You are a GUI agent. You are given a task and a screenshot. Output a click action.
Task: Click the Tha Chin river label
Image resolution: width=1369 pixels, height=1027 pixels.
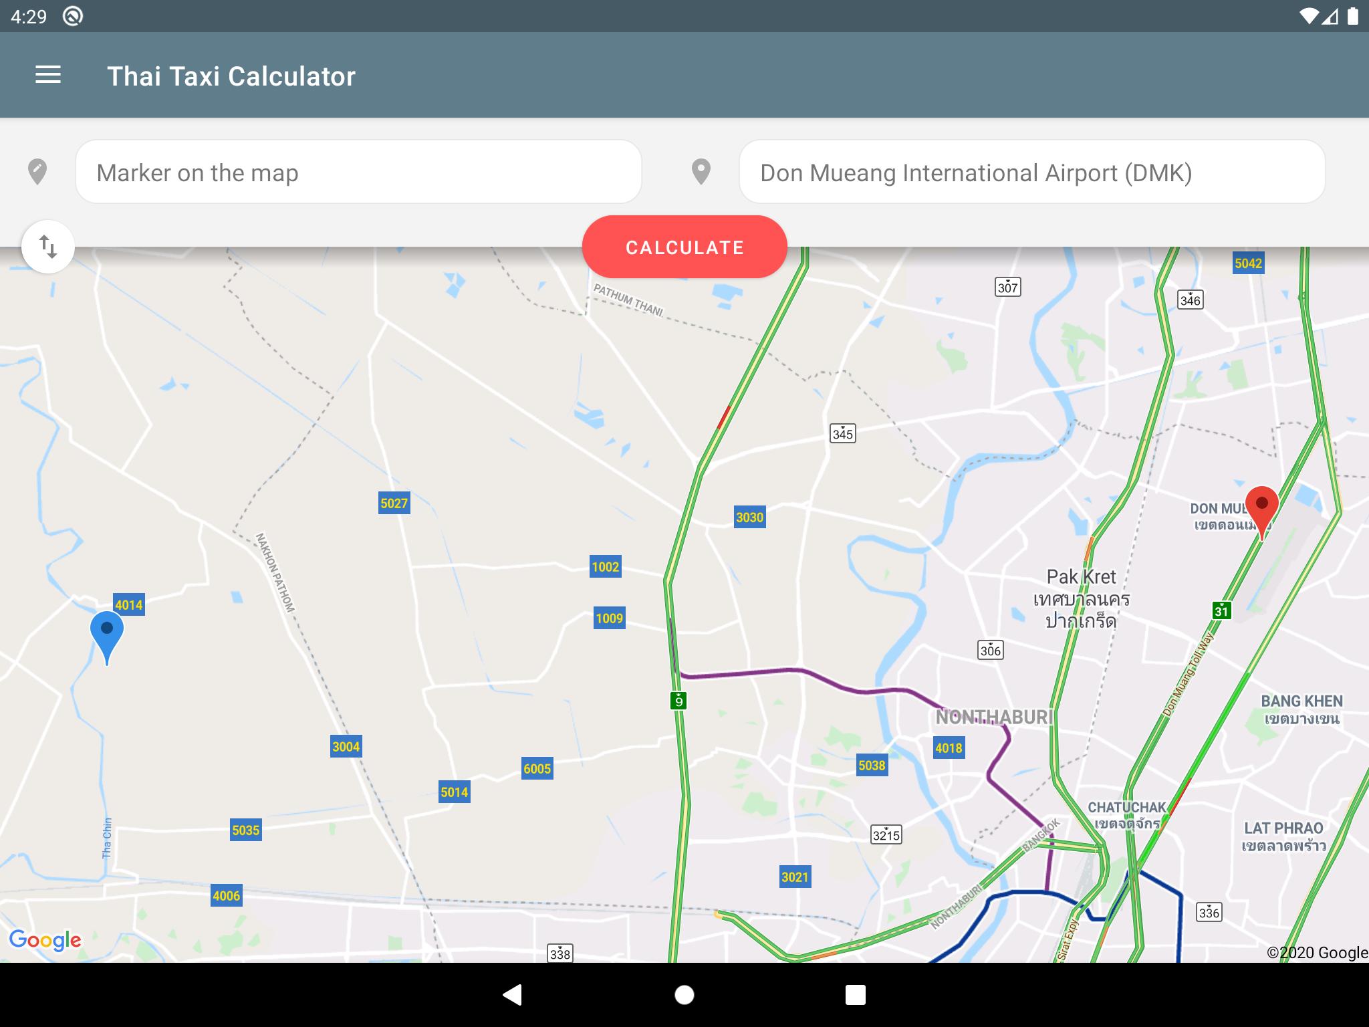pyautogui.click(x=107, y=838)
